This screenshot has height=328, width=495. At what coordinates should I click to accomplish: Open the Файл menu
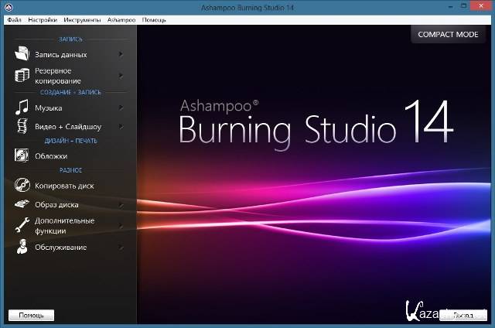[13, 19]
